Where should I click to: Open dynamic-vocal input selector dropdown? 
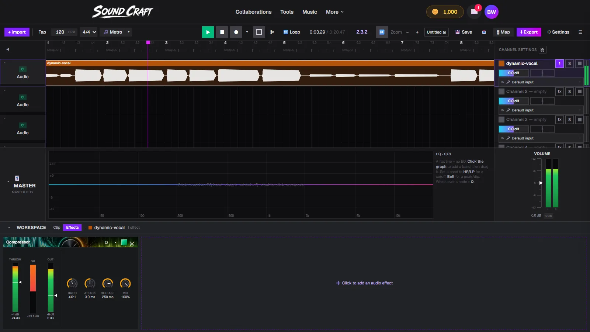pyautogui.click(x=541, y=82)
